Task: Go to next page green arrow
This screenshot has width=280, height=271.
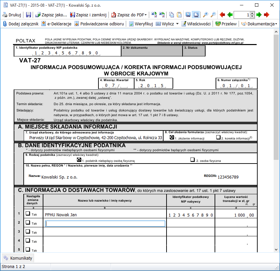Action: click(259, 15)
